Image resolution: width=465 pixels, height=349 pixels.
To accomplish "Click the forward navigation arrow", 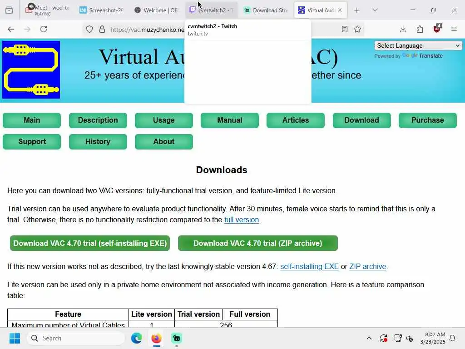I will point(27,29).
